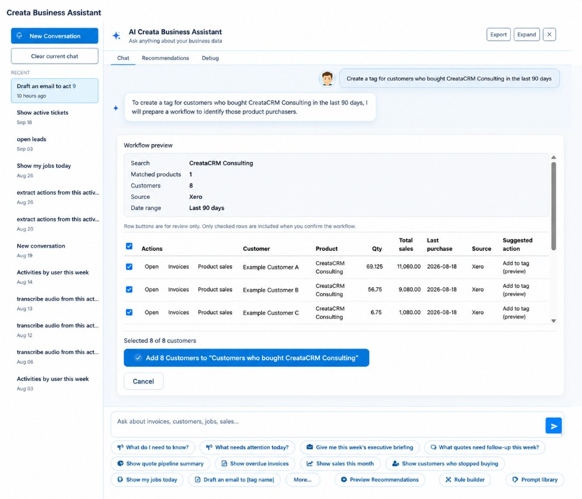Click Open for Example Customer A
This screenshot has width=582, height=499.
pos(151,267)
